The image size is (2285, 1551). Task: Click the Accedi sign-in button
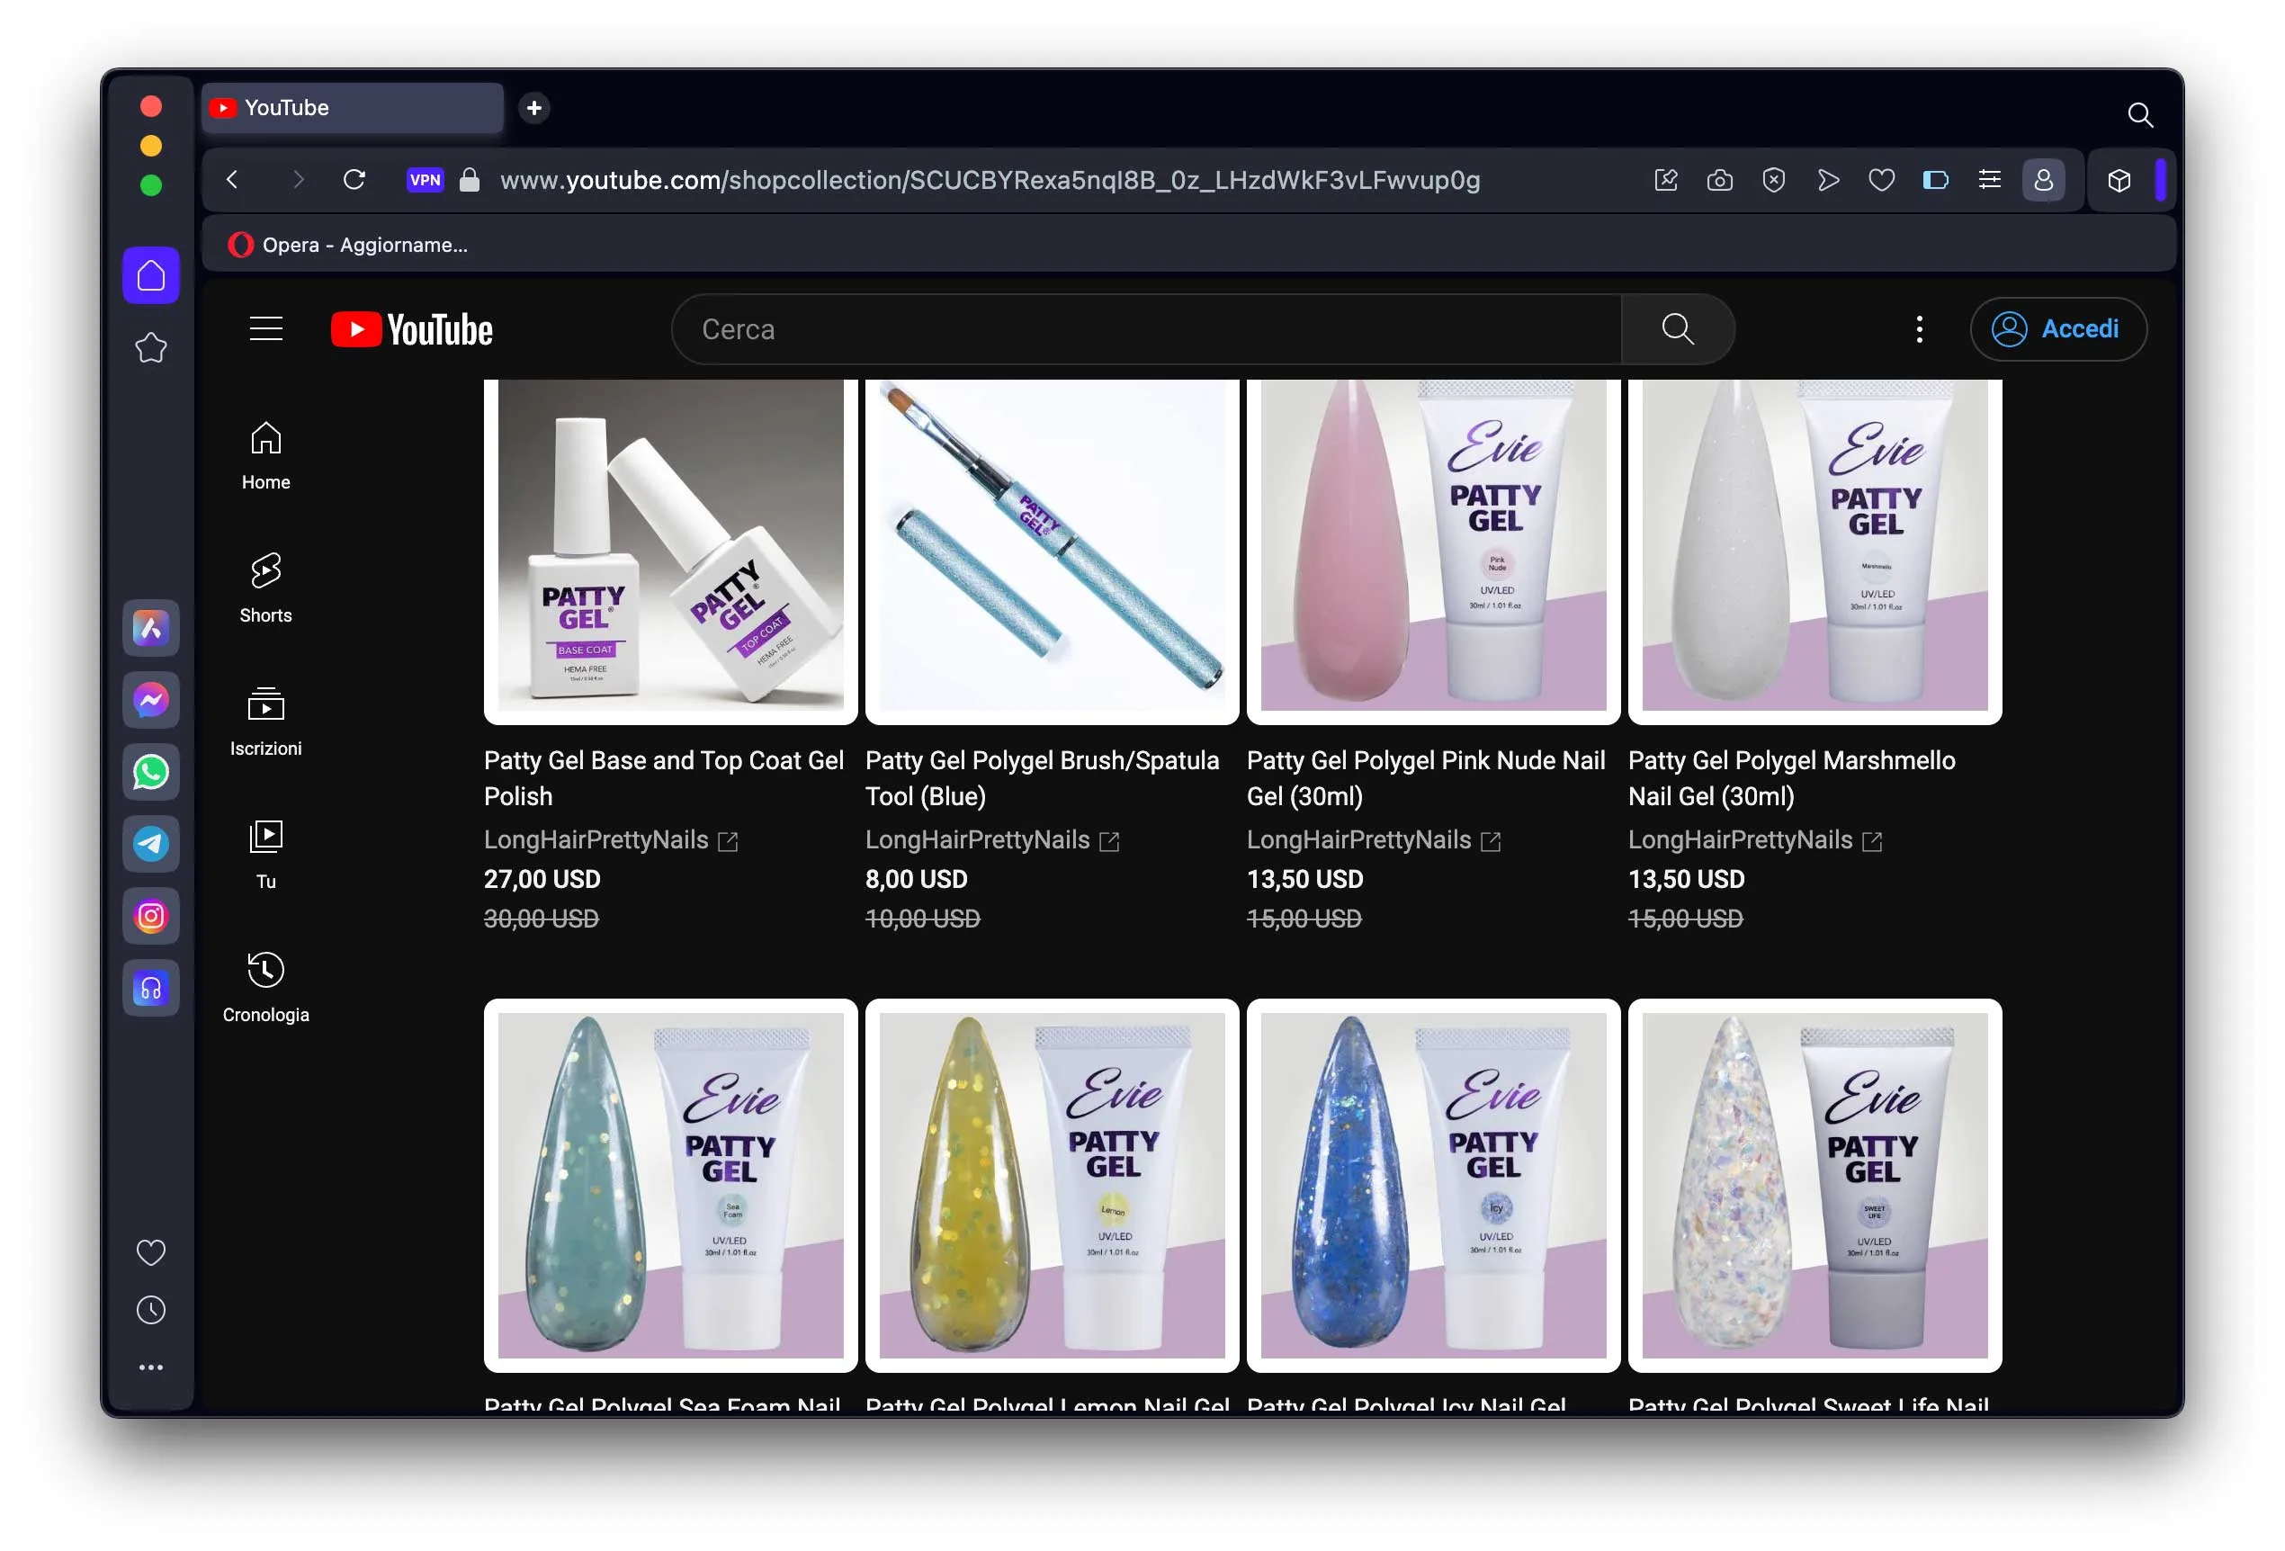[2058, 328]
